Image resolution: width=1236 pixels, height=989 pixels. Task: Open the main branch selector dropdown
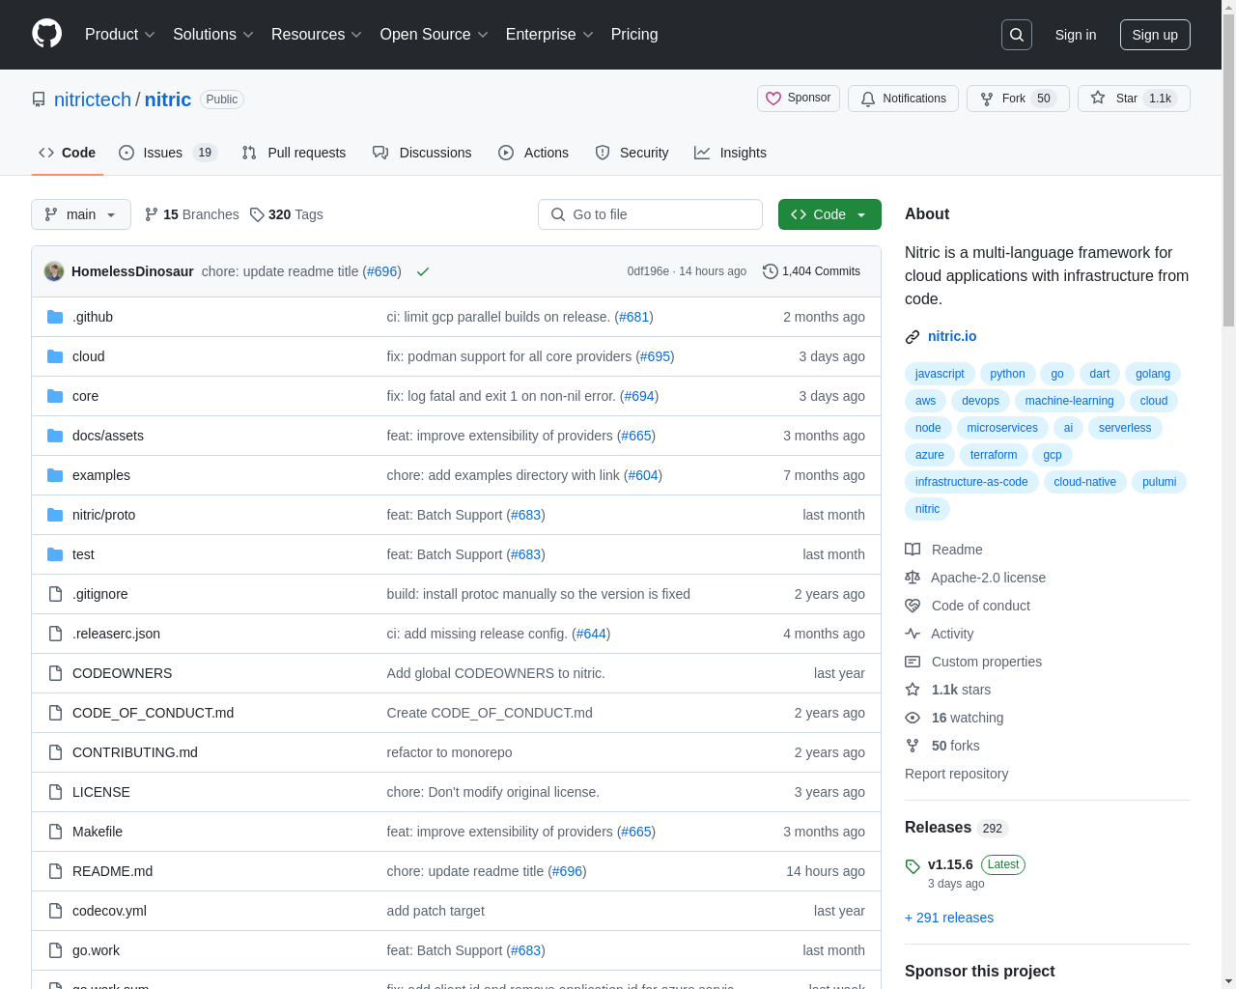point(81,214)
